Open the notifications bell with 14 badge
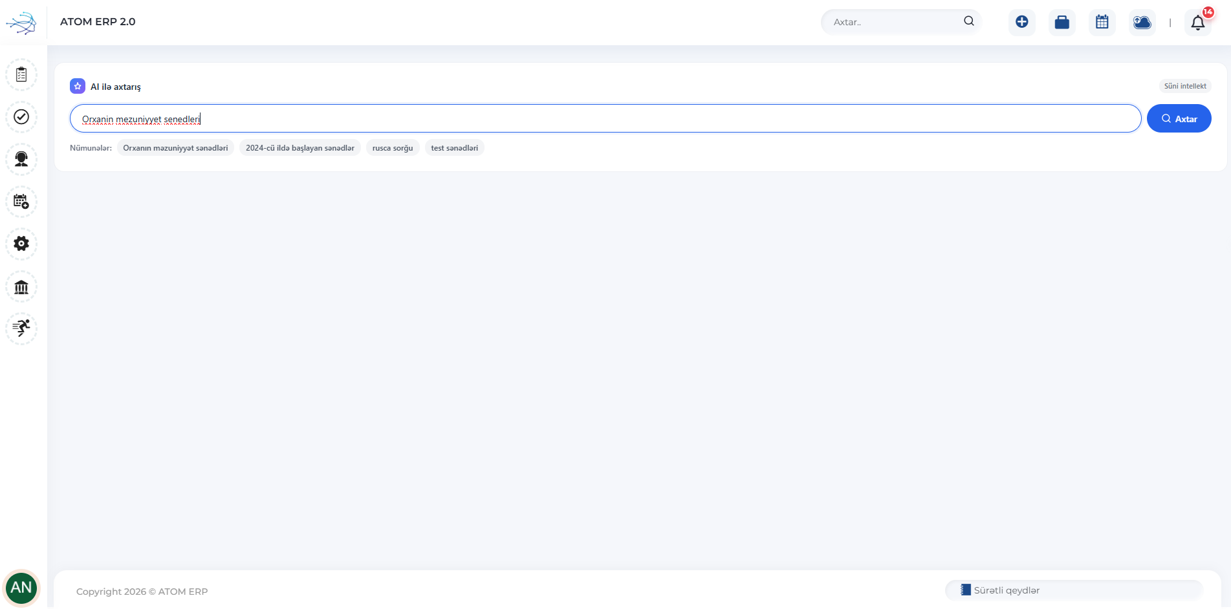The height and width of the screenshot is (609, 1231). [1198, 23]
